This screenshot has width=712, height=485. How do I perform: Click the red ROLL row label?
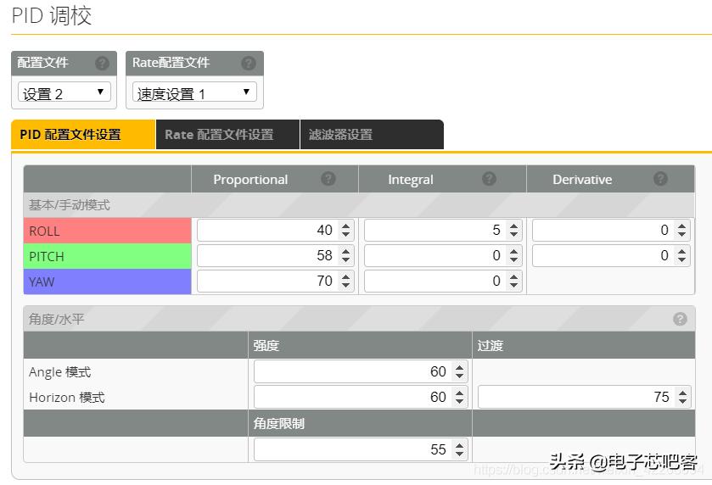(107, 231)
